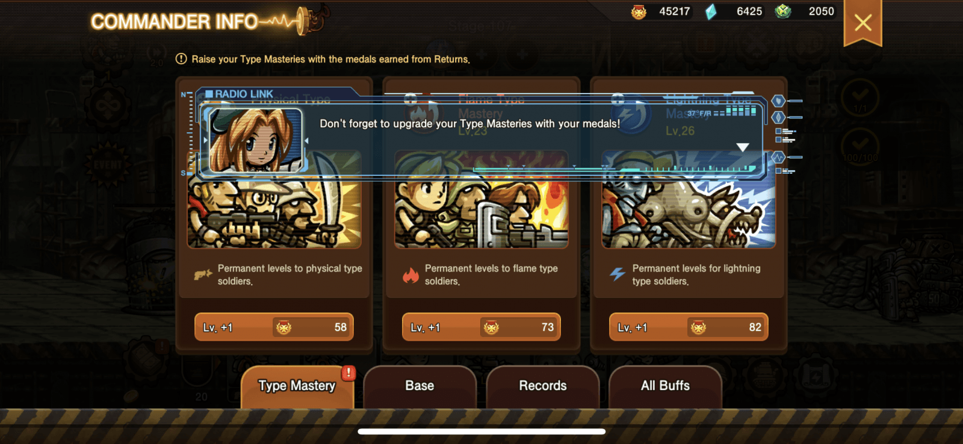Open the Type Mastery tab
Viewport: 963px width, 444px height.
pos(297,386)
